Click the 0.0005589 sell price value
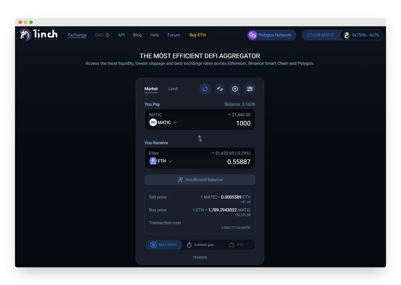Image resolution: width=401 pixels, height=285 pixels. (231, 197)
